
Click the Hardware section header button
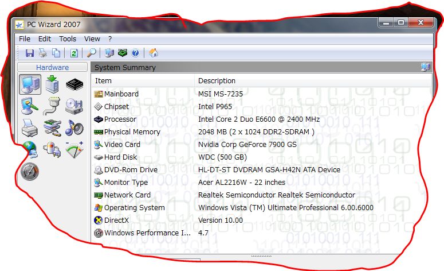[x=52, y=67]
